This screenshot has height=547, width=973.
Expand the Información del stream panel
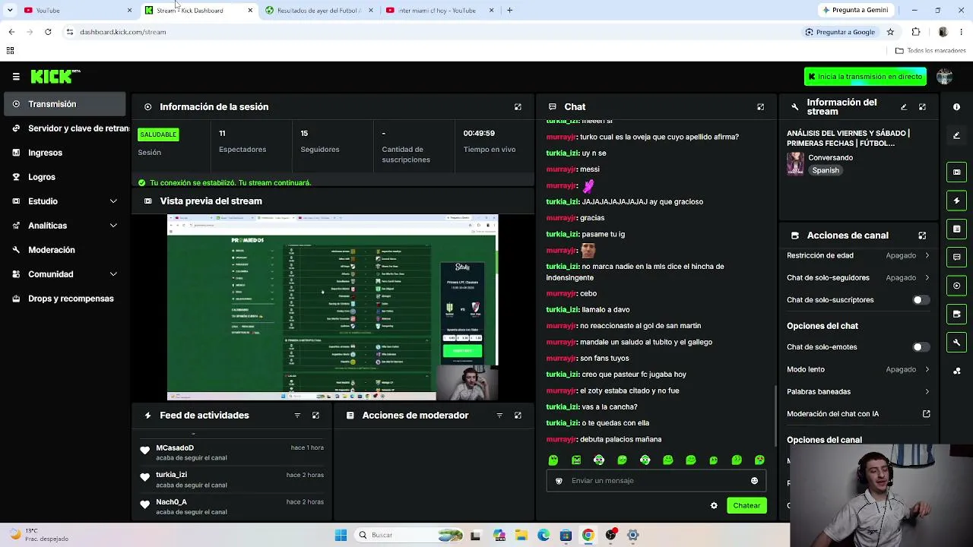(922, 107)
